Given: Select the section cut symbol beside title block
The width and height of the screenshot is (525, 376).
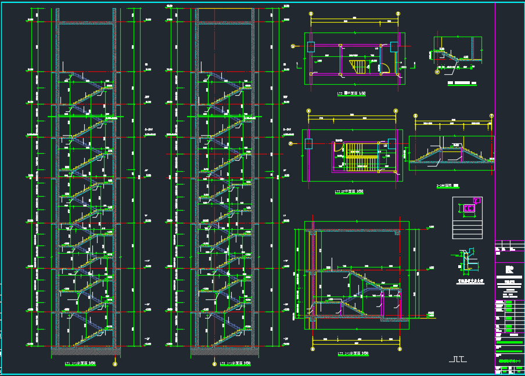Looking at the screenshot, I should coord(458,359).
